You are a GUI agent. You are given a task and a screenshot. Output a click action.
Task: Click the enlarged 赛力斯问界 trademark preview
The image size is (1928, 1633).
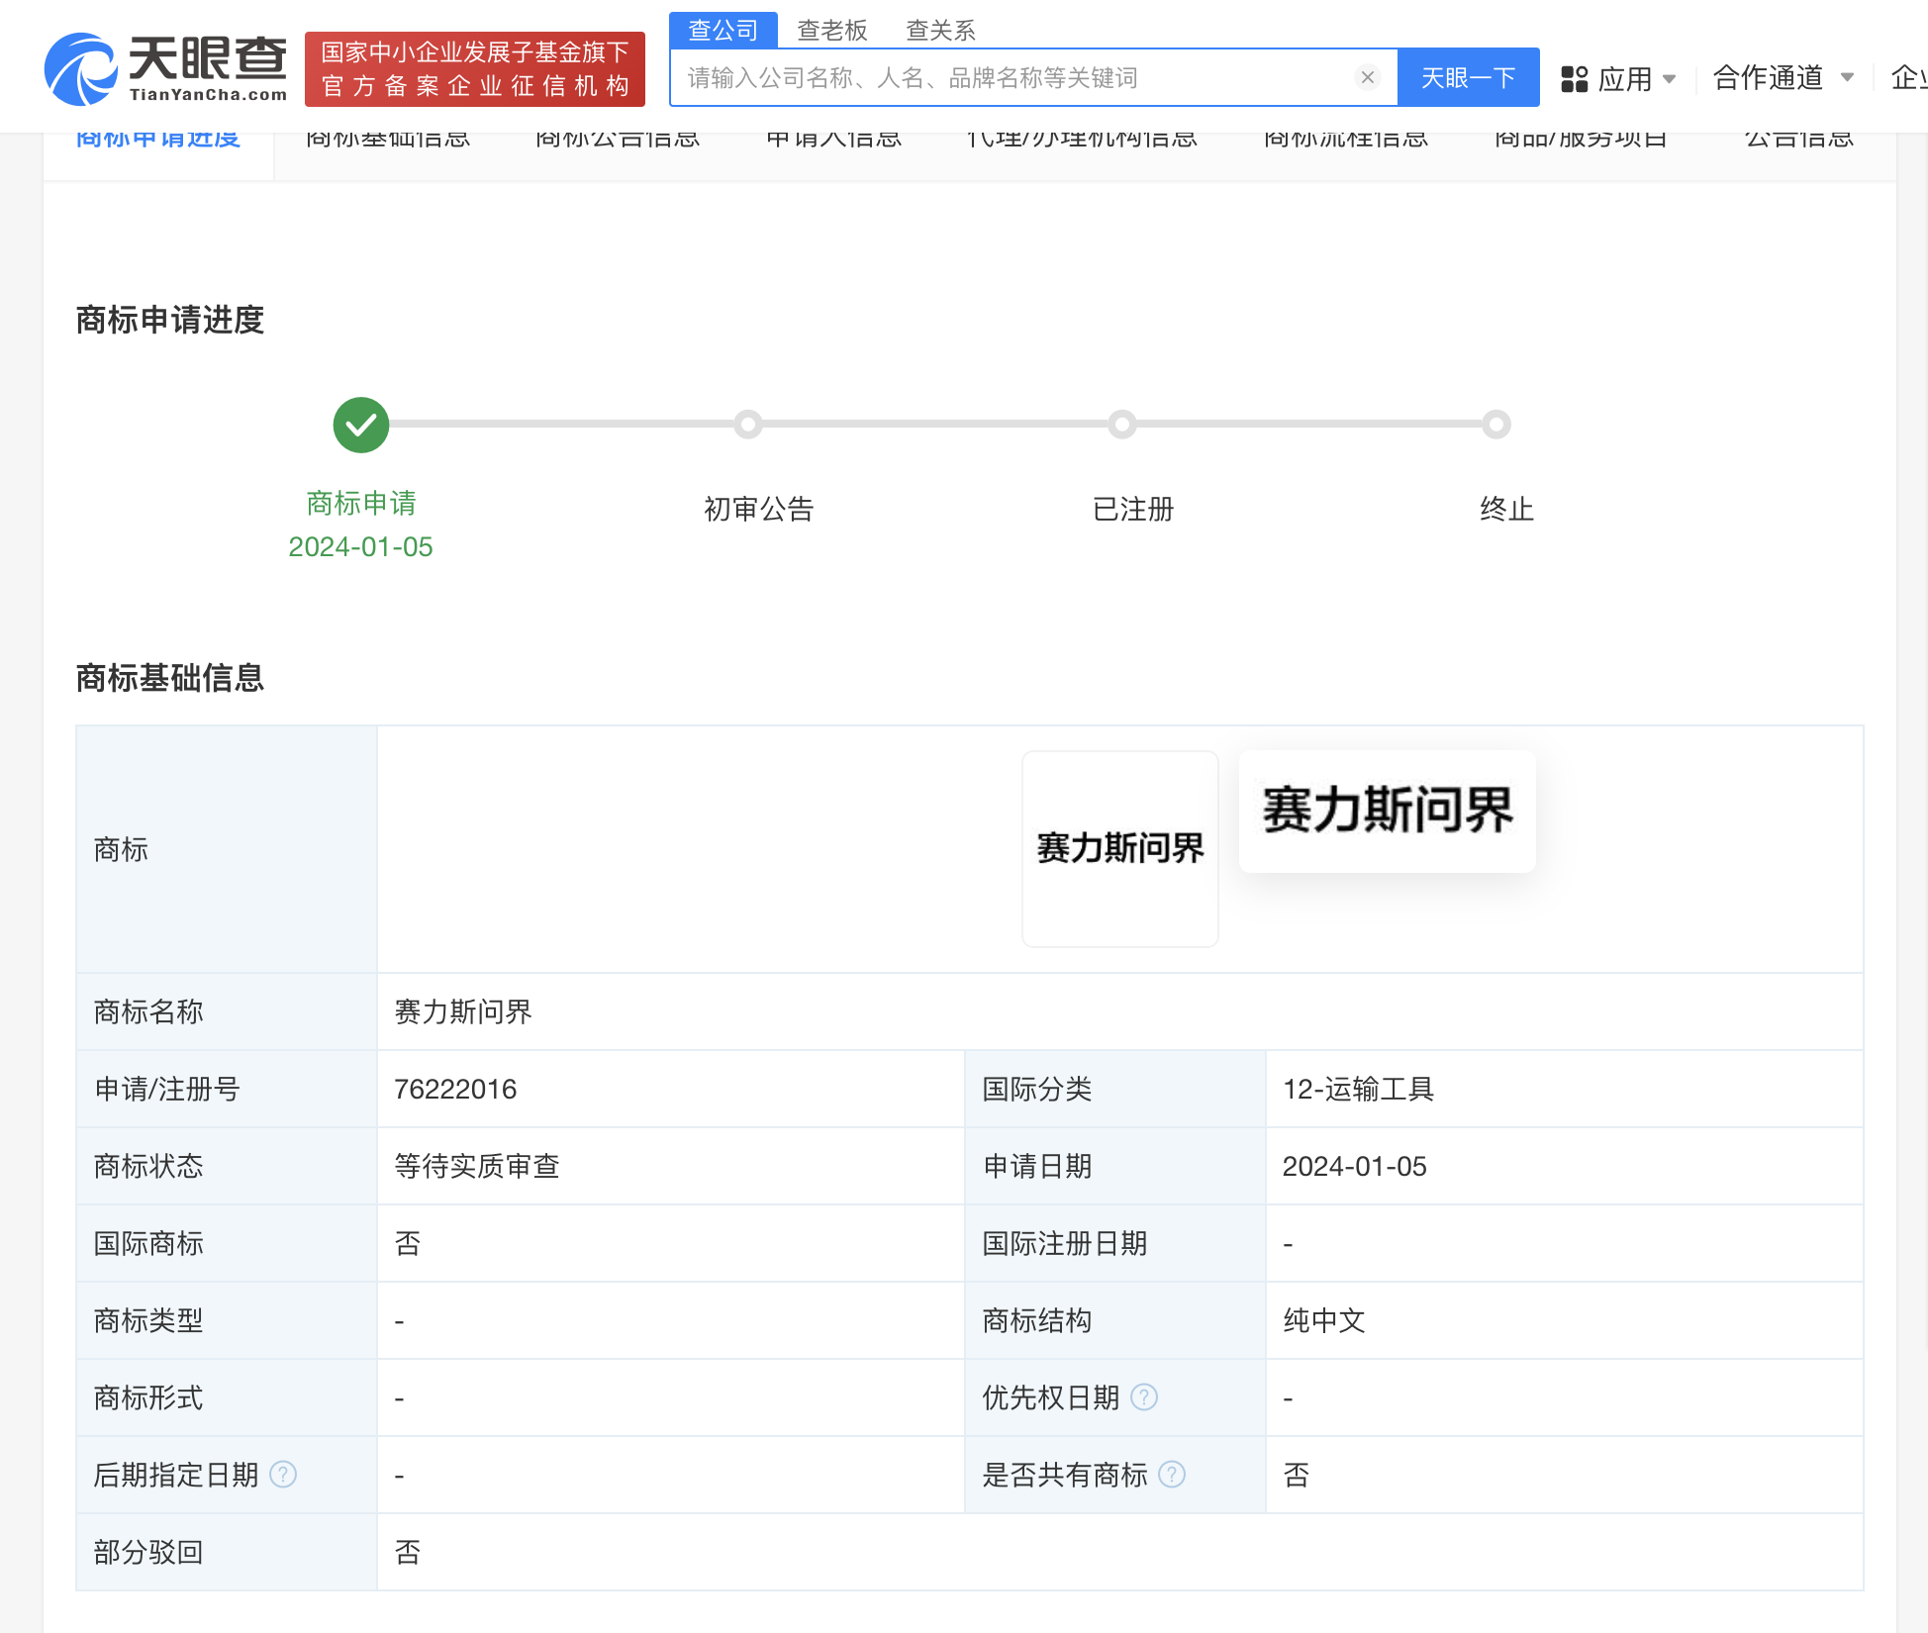coord(1388,811)
